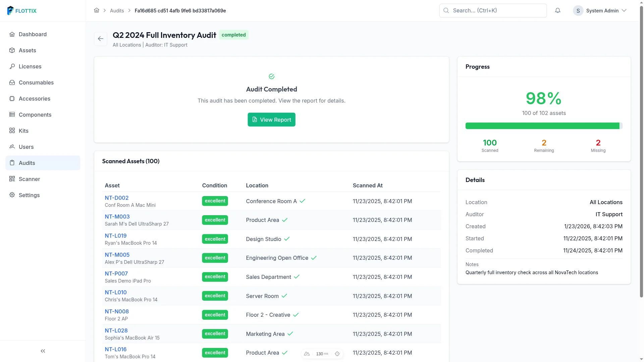Click the green View Report button

pyautogui.click(x=271, y=120)
